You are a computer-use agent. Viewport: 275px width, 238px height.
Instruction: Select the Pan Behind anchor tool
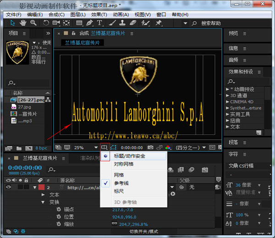click(x=66, y=23)
